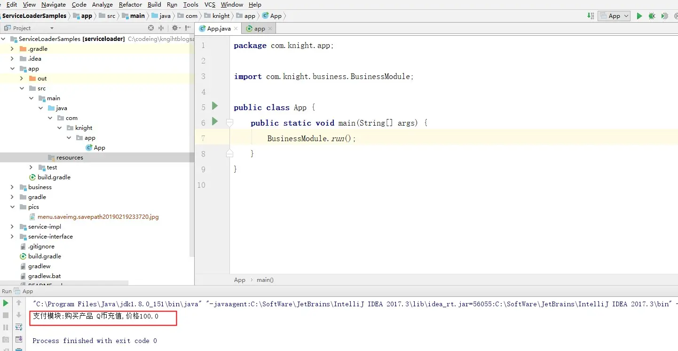The height and width of the screenshot is (351, 678).
Task: Click the Dump Threads camera icon
Action: click(x=6, y=340)
